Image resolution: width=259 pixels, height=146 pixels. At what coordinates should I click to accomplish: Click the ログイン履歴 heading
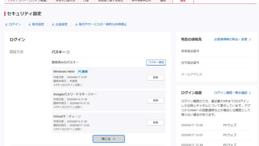(x=191, y=93)
